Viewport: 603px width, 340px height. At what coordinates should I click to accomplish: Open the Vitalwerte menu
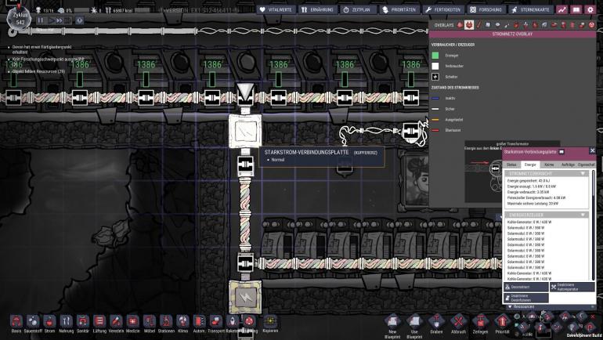(x=276, y=9)
